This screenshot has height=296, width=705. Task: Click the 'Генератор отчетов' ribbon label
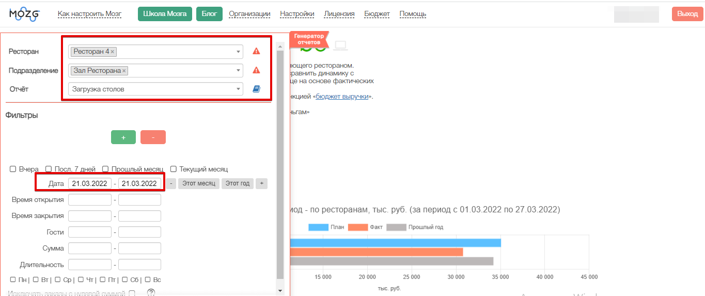click(309, 39)
